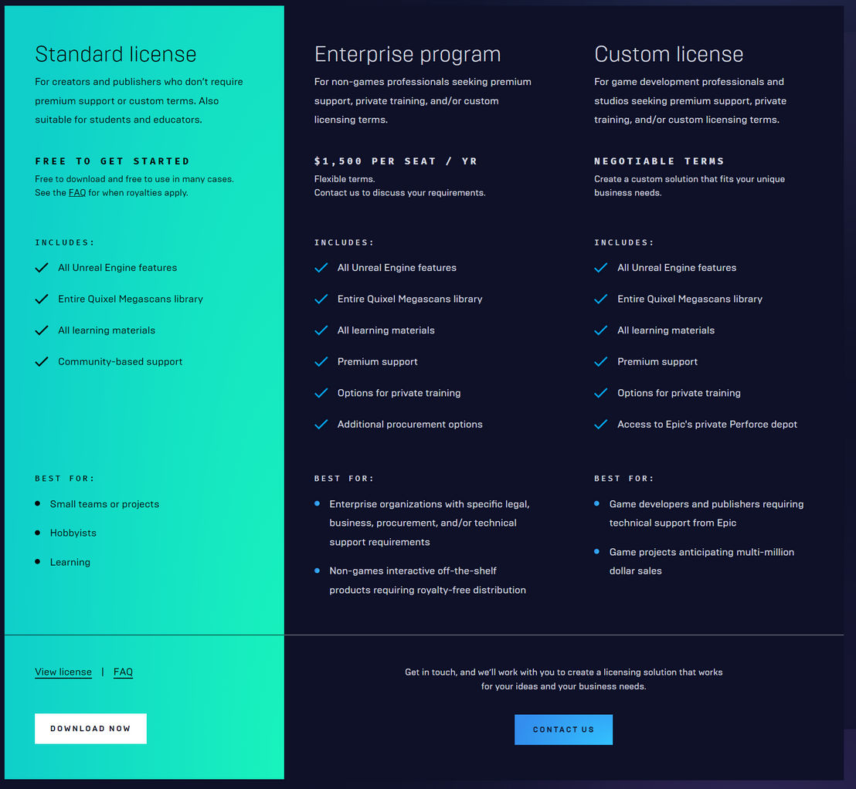This screenshot has height=789, width=856.
Task: Click checkmark beside Community-based support
Action: (x=42, y=362)
